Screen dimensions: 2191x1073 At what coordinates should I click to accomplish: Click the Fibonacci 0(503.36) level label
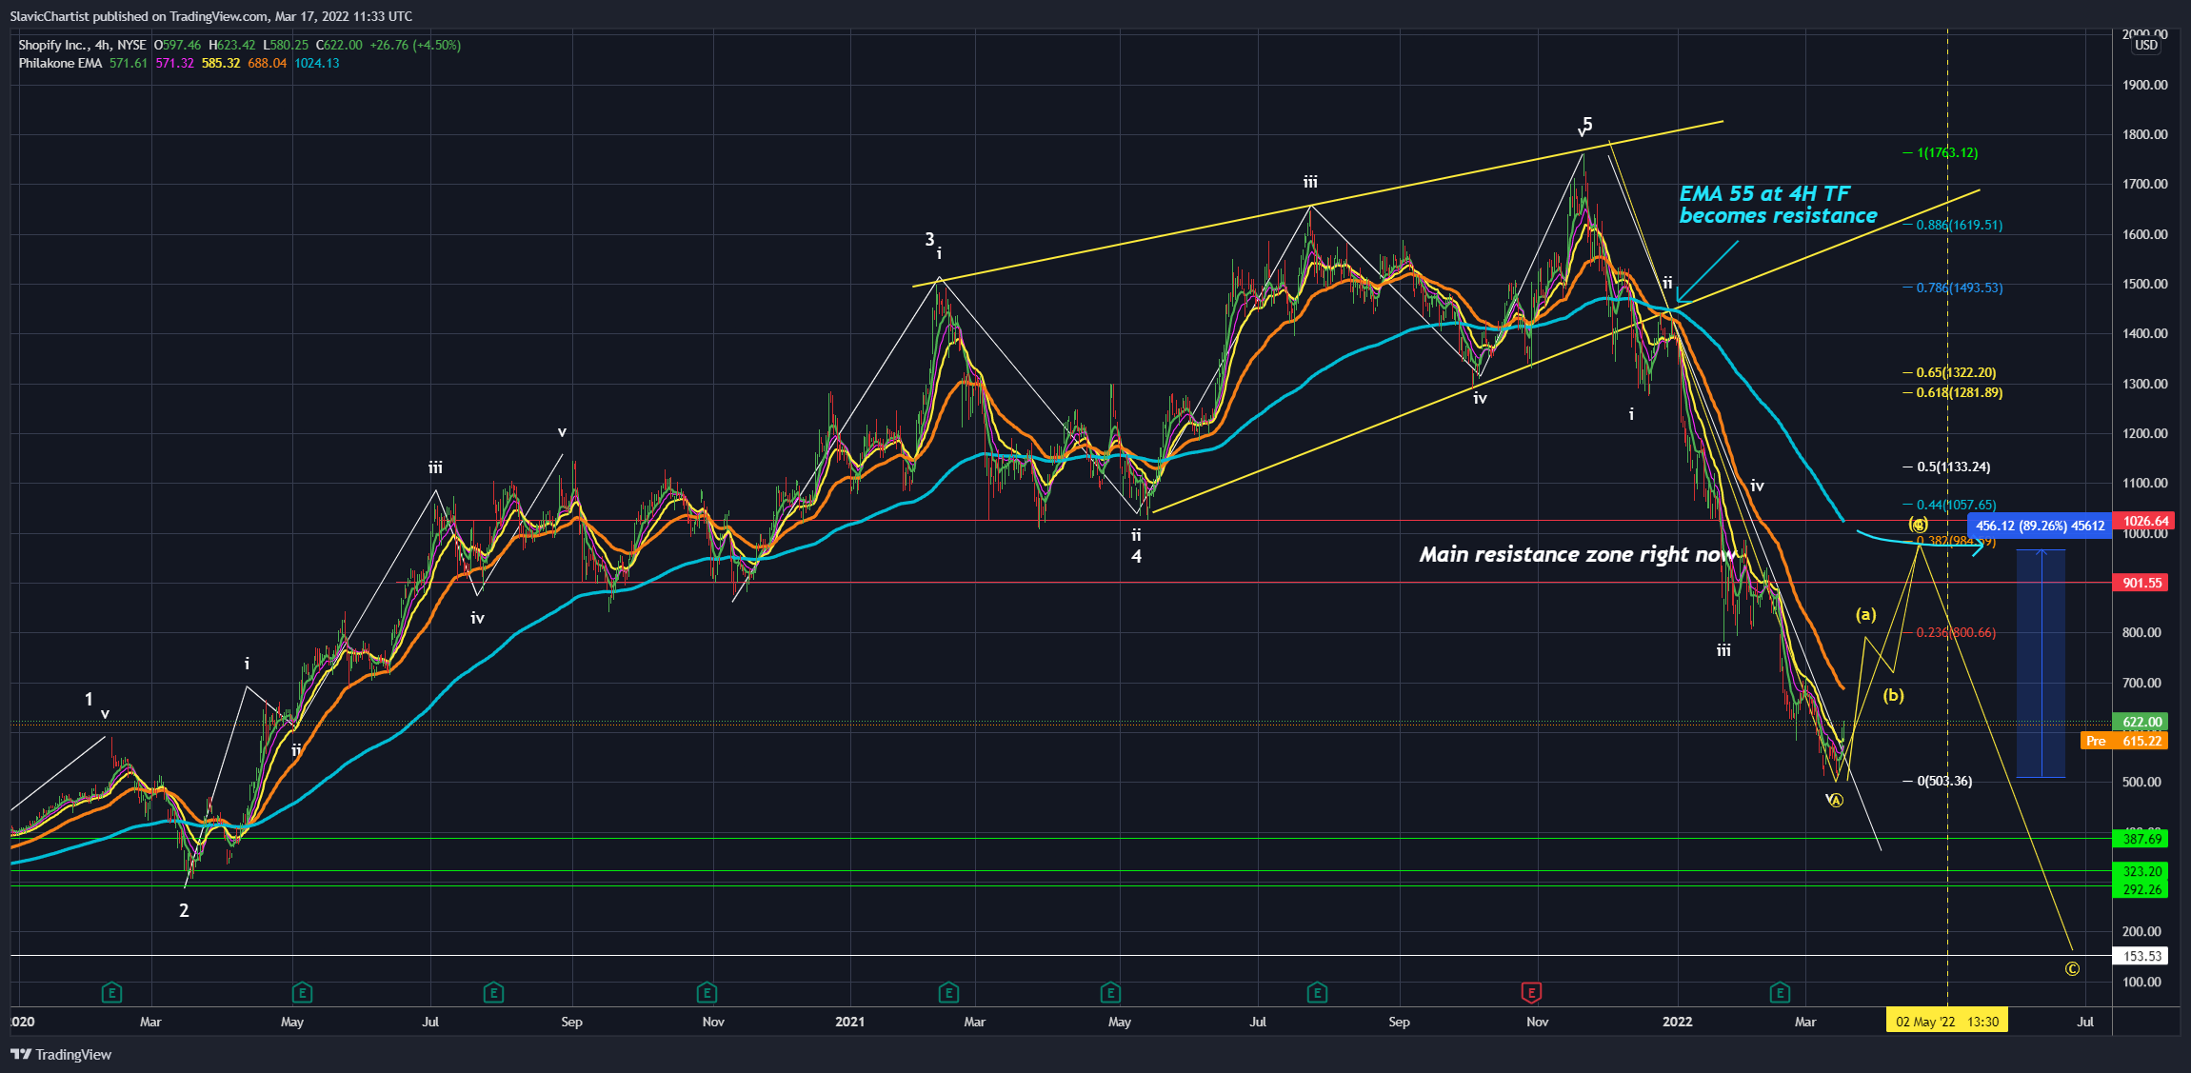pos(1944,781)
